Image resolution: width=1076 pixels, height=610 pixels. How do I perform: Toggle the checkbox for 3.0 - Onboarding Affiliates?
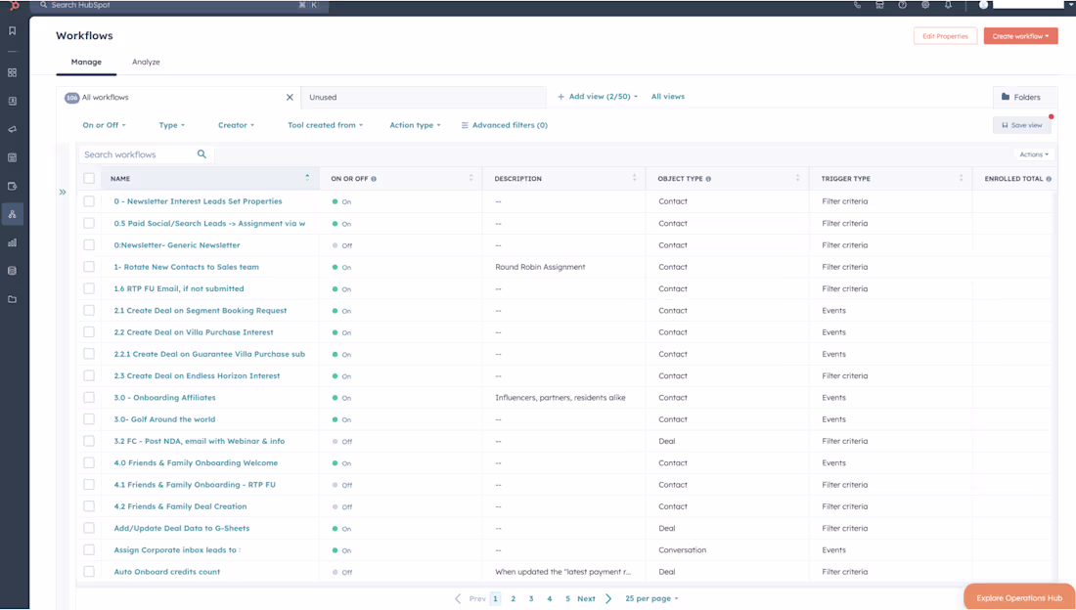point(88,397)
